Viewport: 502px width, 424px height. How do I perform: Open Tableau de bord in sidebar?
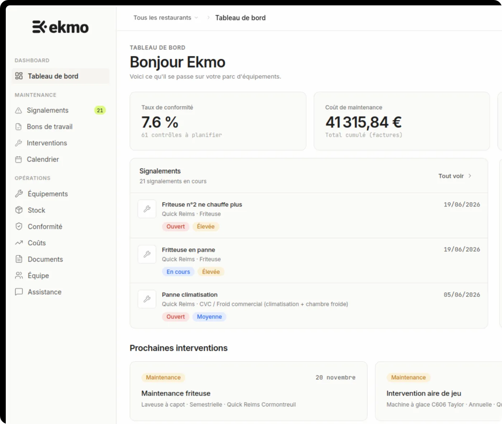pos(61,76)
